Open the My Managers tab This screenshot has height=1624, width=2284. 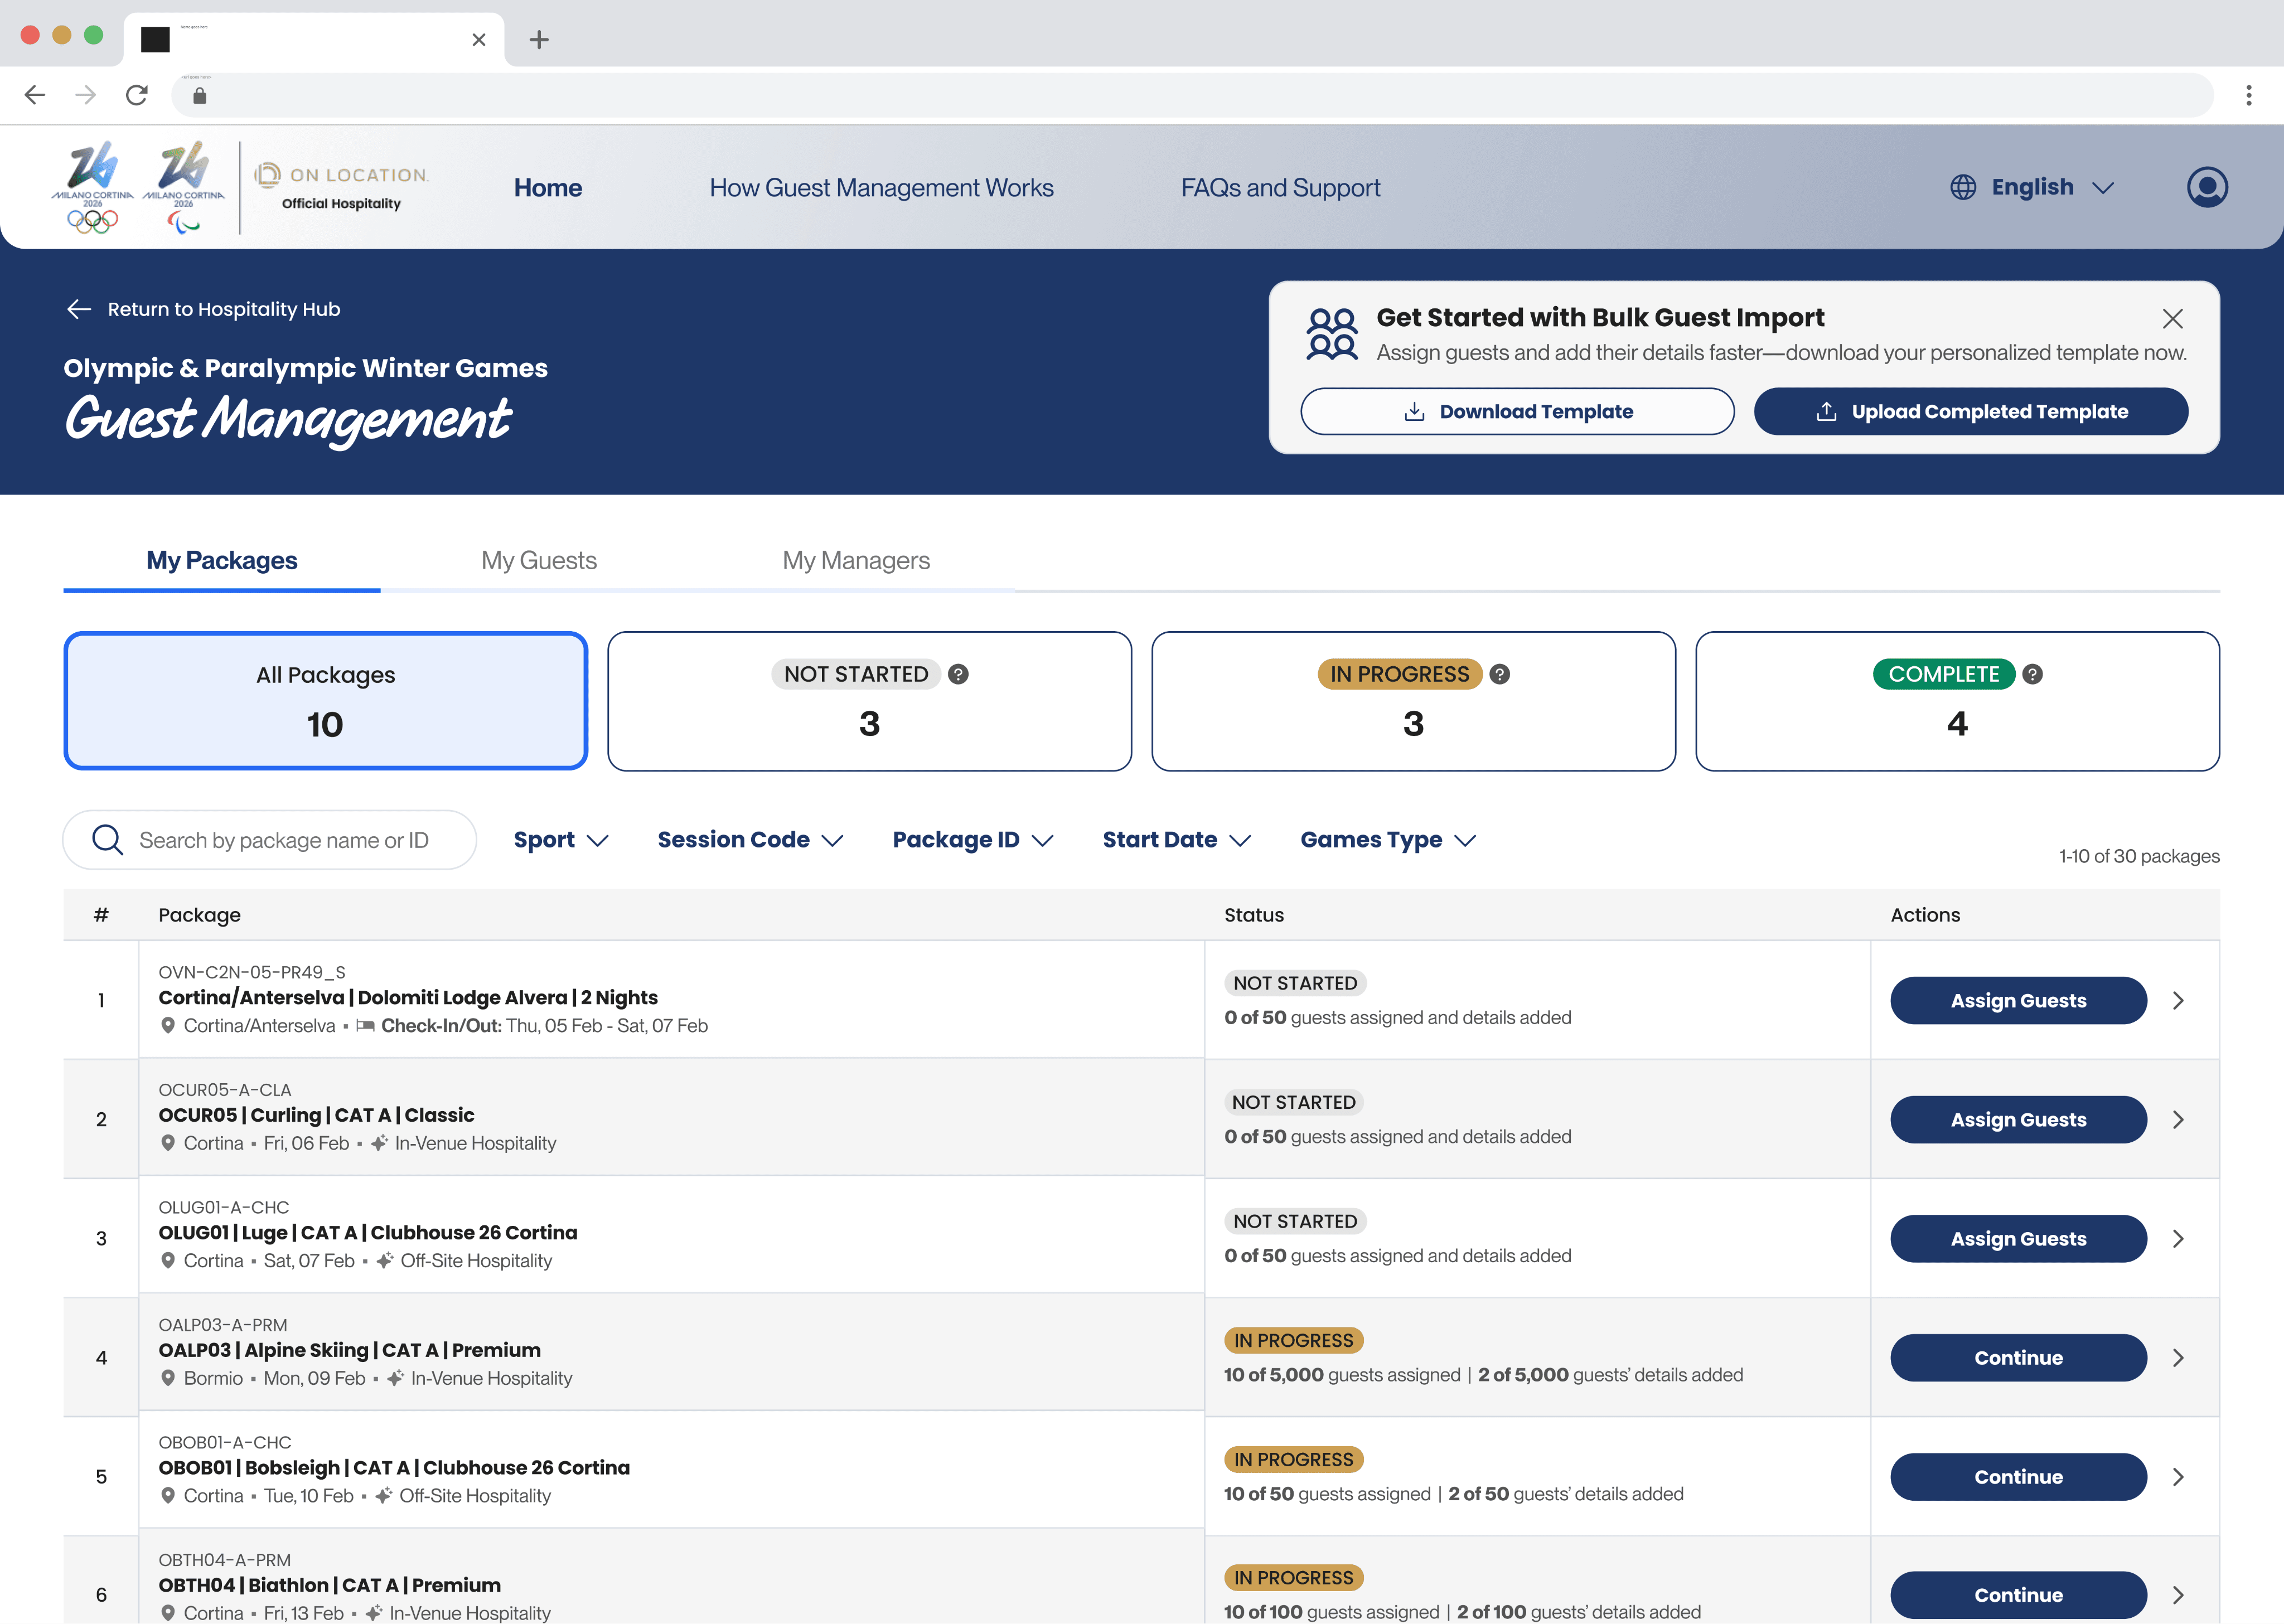pyautogui.click(x=856, y=560)
